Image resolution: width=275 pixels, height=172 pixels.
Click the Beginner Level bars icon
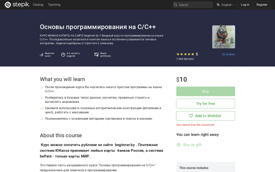(41, 55)
